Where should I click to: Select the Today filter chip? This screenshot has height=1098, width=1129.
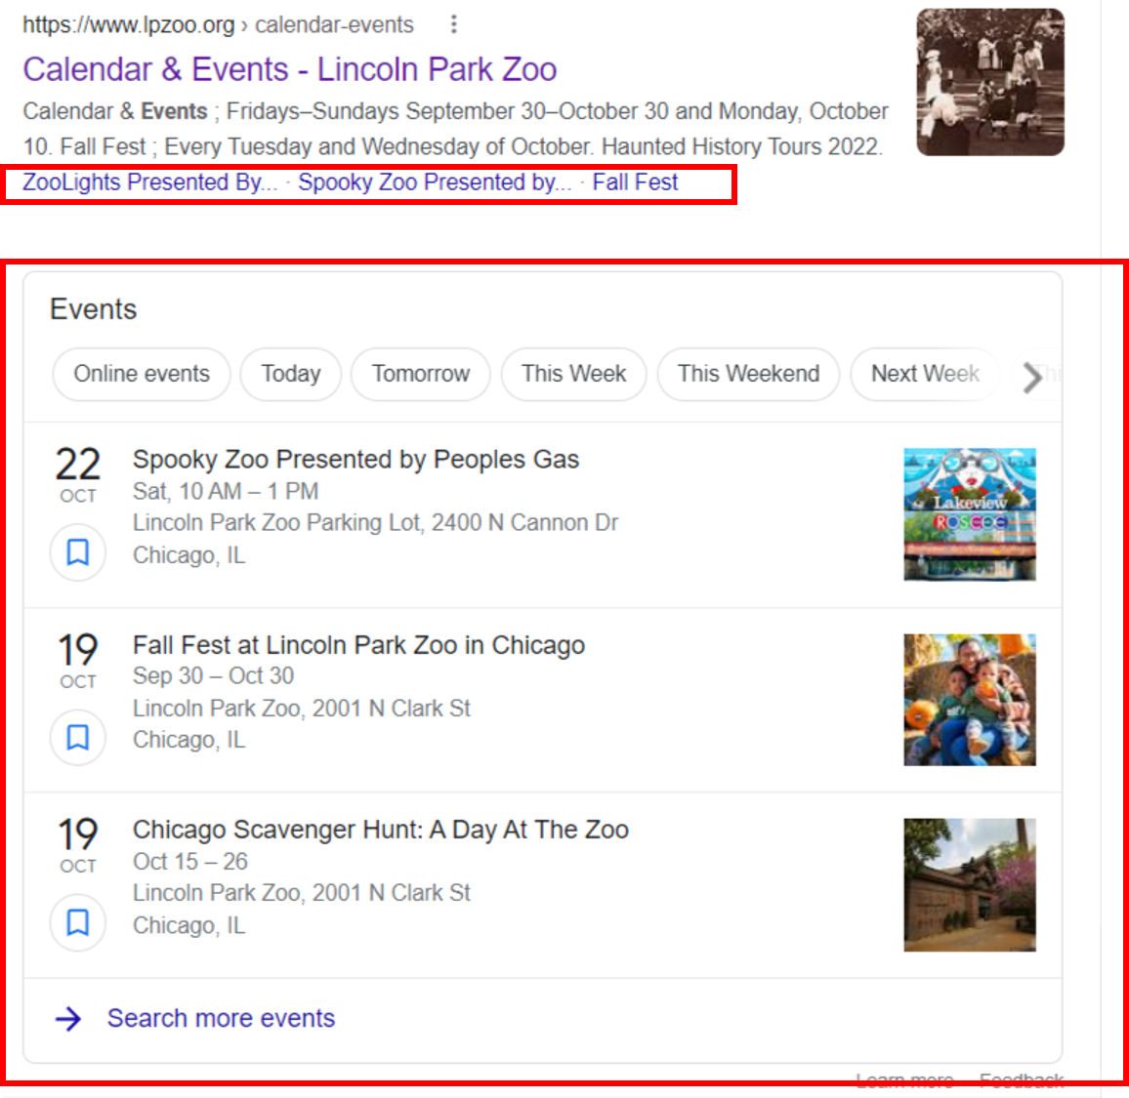[291, 374]
